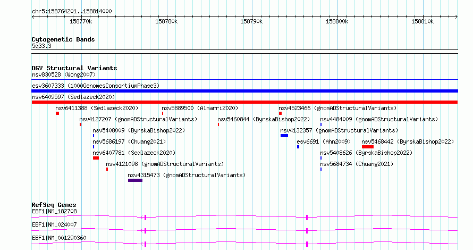This screenshot has height=250, width=473.
Task: Select purple bar under nsv4315473
Action: click(135, 180)
